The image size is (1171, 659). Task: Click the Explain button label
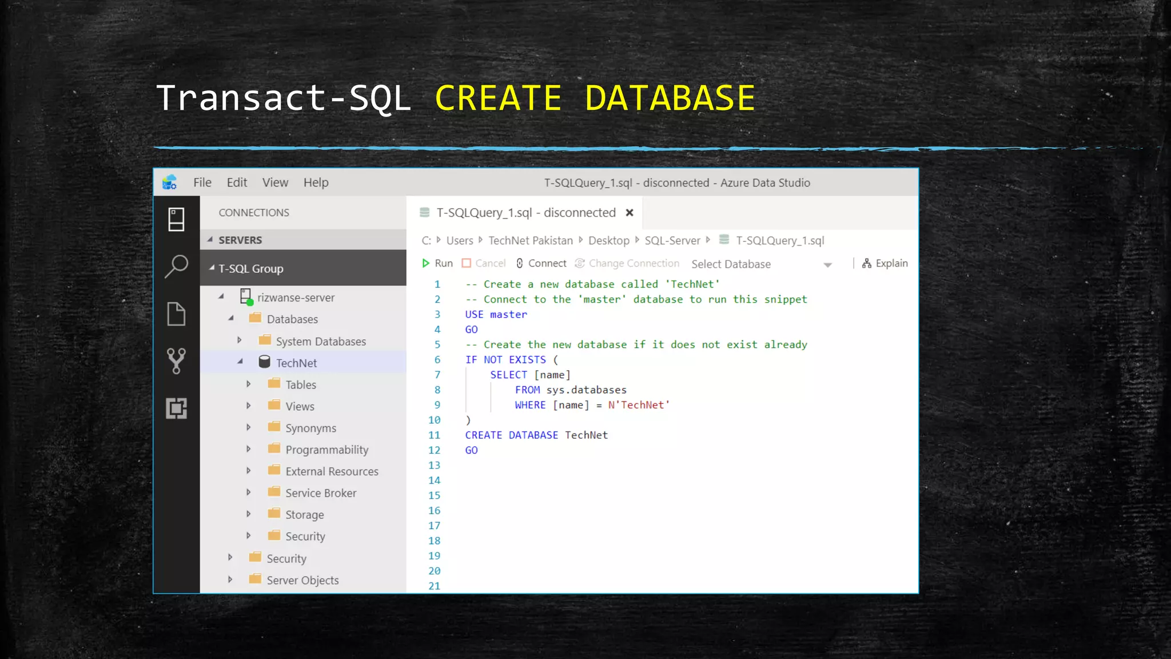pyautogui.click(x=891, y=263)
